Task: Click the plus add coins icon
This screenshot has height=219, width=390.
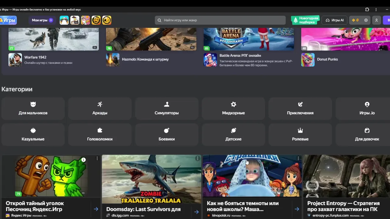Action: coord(366,20)
